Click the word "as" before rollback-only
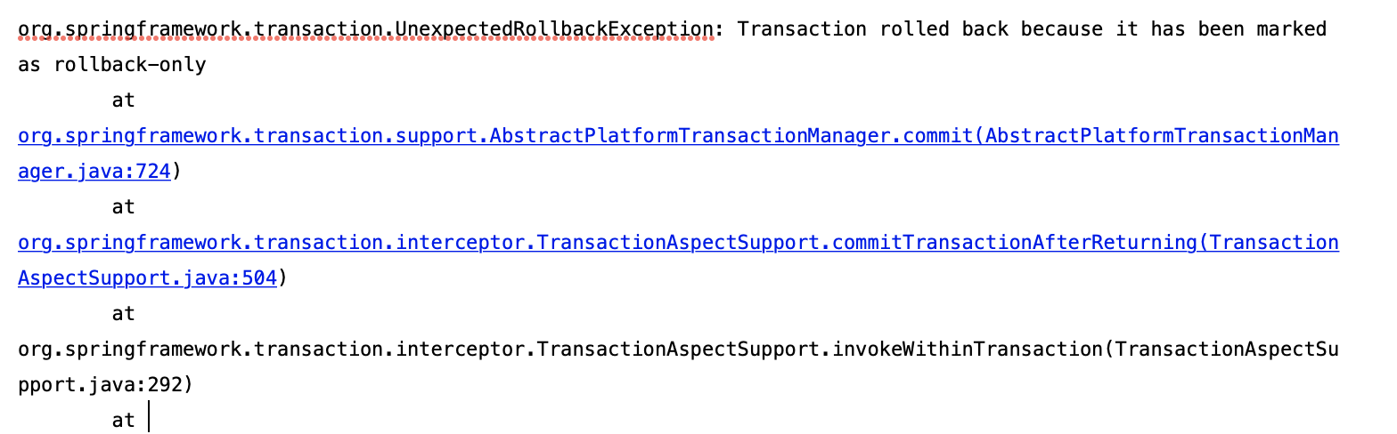The image size is (1397, 434). (x=29, y=65)
